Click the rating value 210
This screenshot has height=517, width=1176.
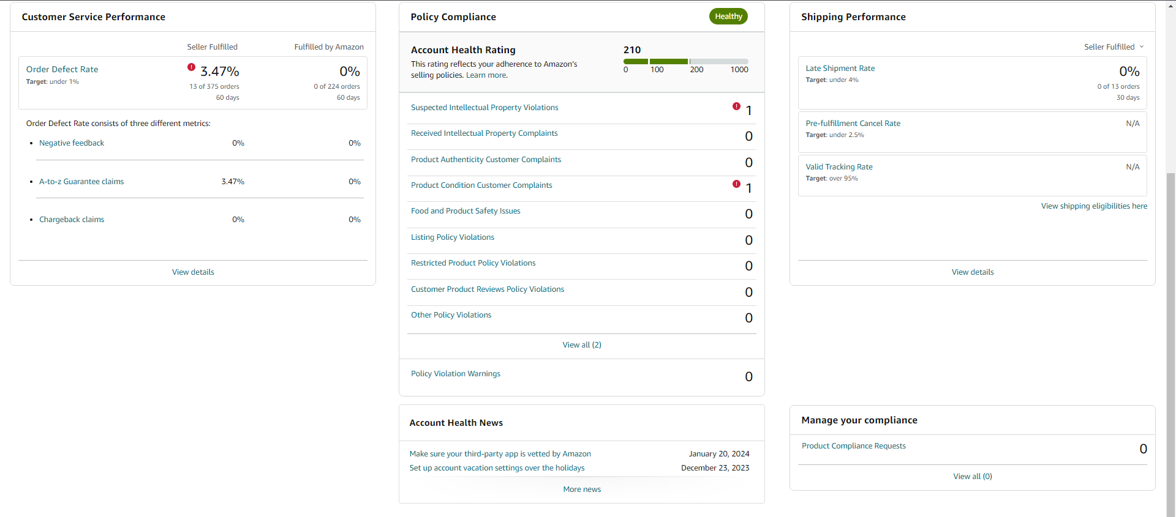coord(632,50)
